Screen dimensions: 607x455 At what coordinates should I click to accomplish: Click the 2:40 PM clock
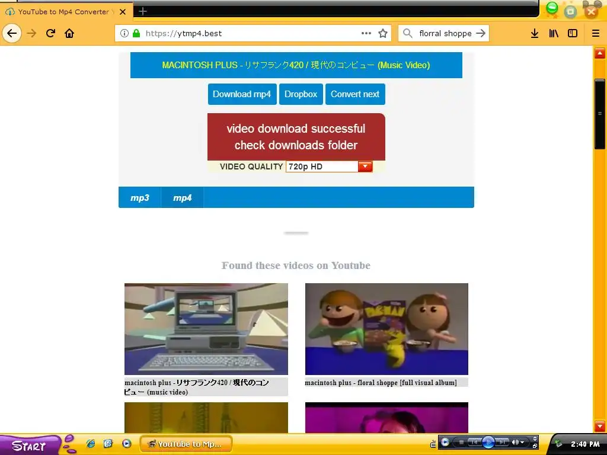[585, 444]
